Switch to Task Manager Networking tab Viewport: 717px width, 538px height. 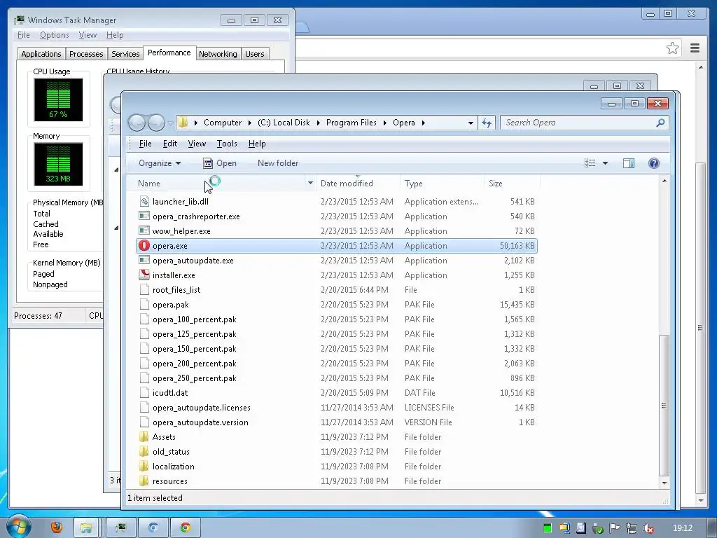(x=218, y=54)
